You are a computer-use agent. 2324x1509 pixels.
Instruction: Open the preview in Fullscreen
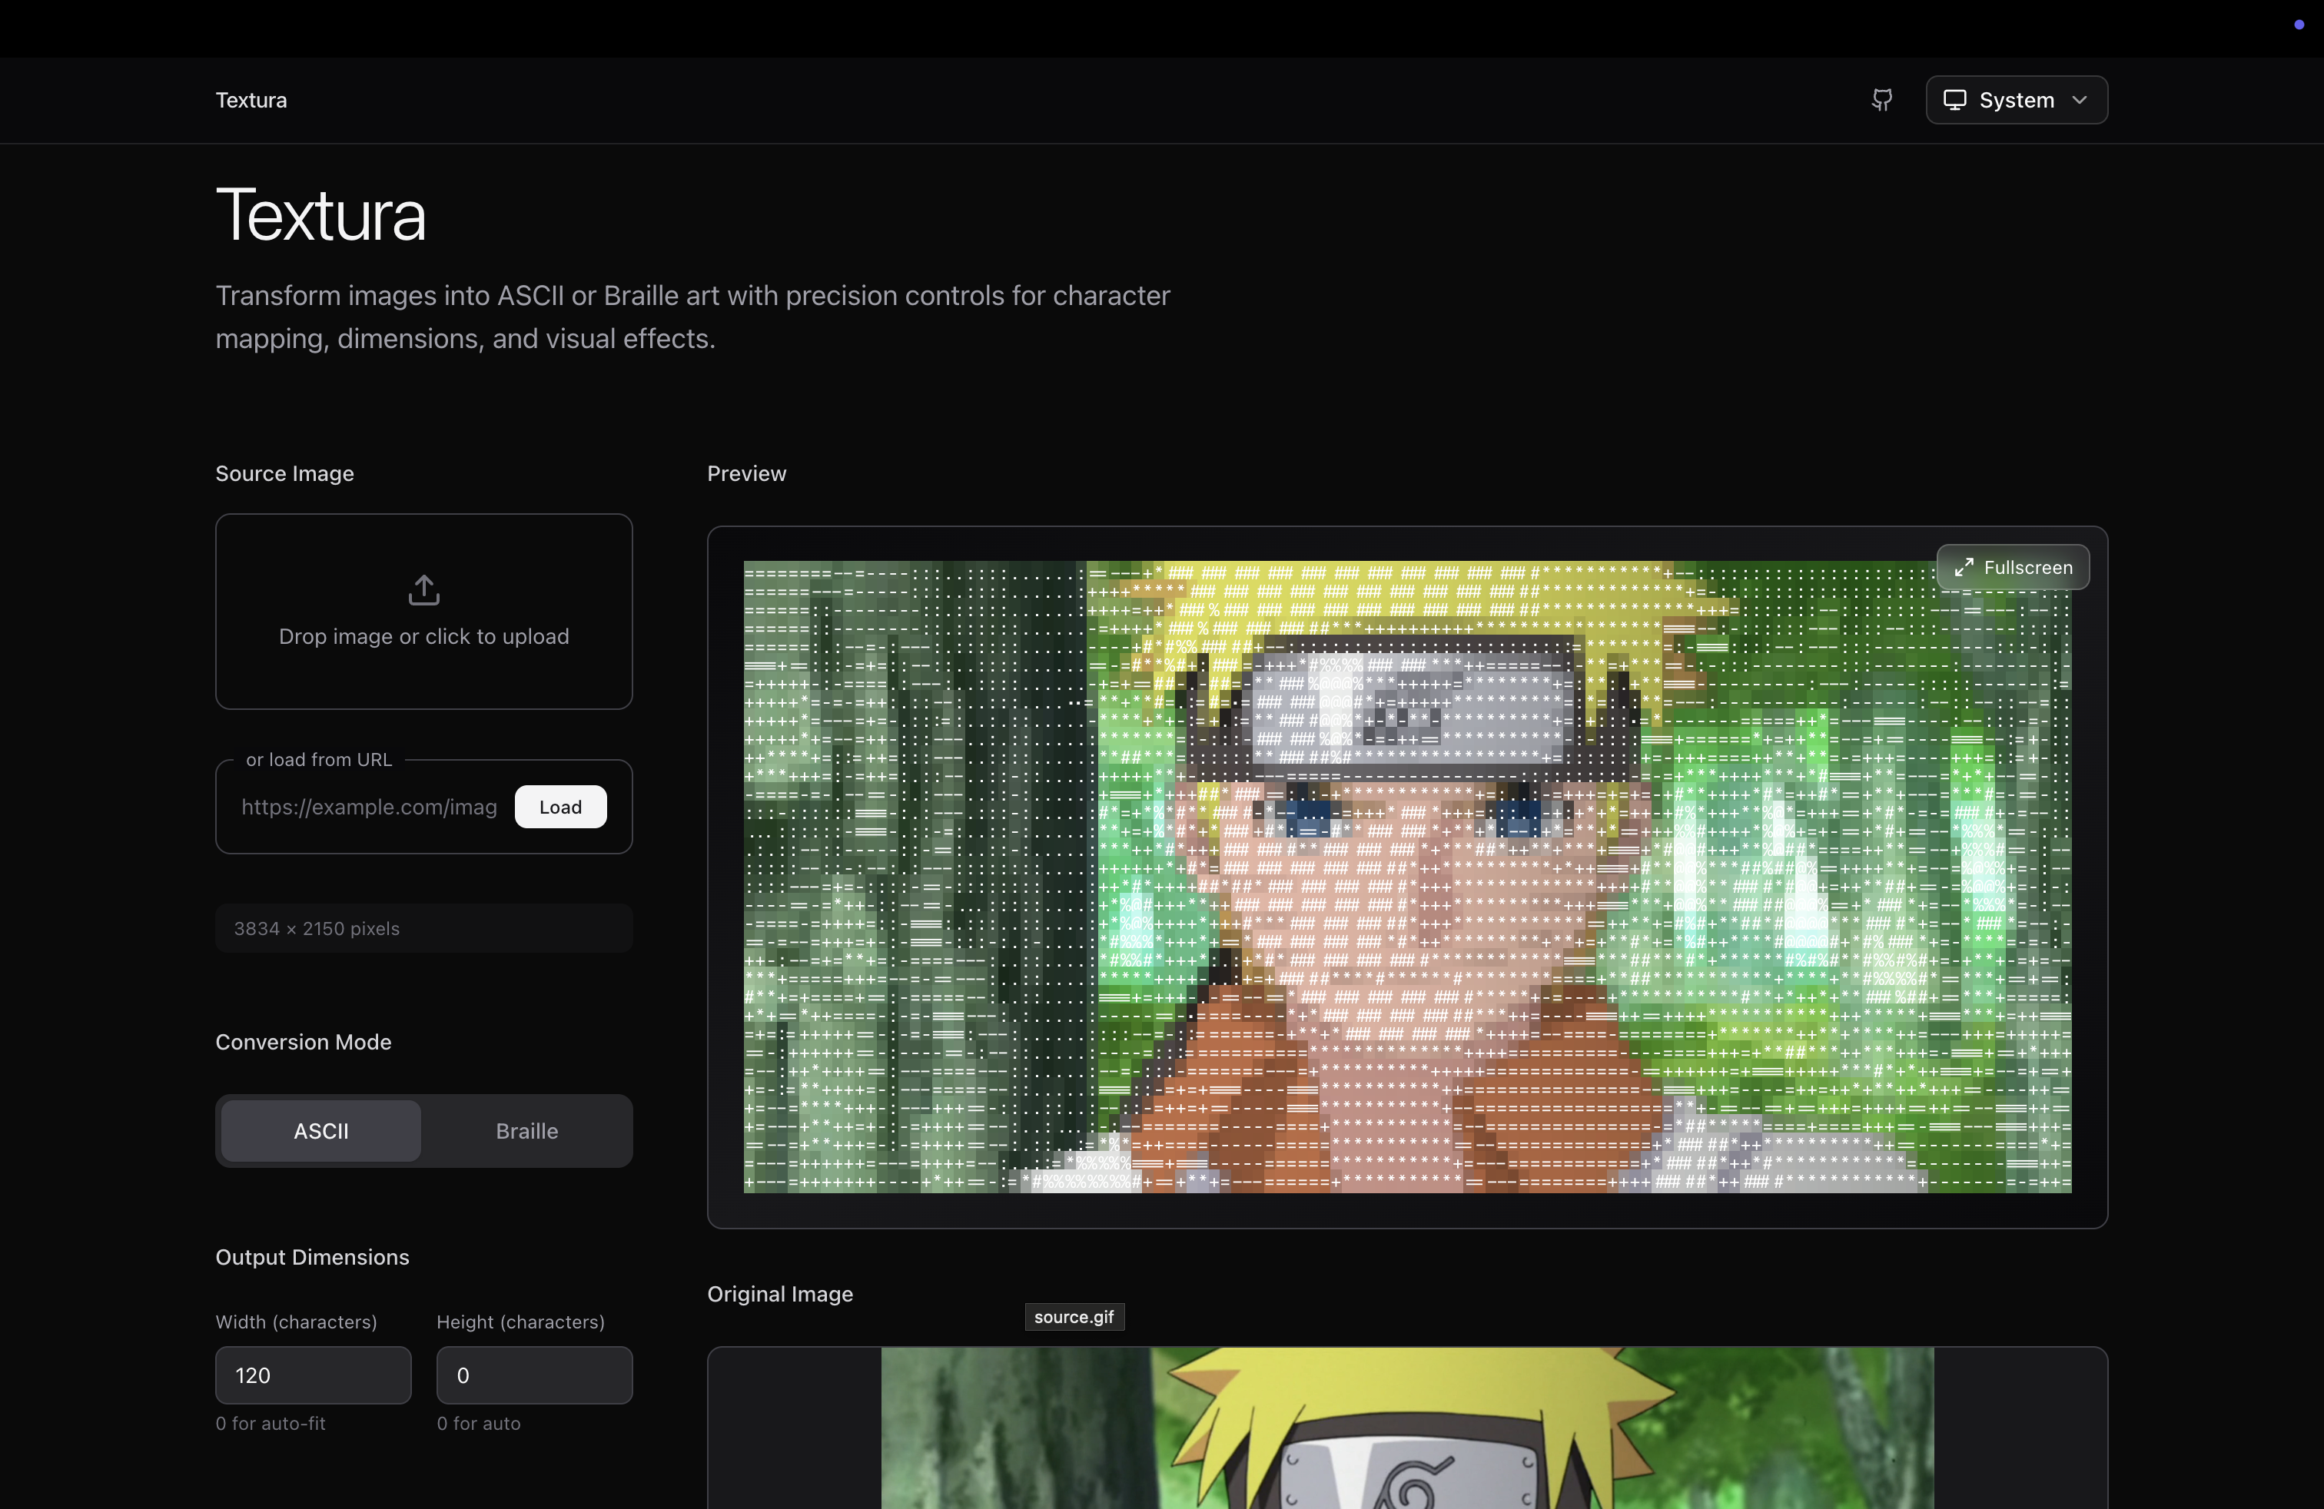click(x=2013, y=567)
